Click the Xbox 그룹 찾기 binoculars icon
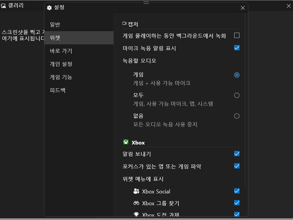Viewport: 293px width, 220px height. coord(136,203)
